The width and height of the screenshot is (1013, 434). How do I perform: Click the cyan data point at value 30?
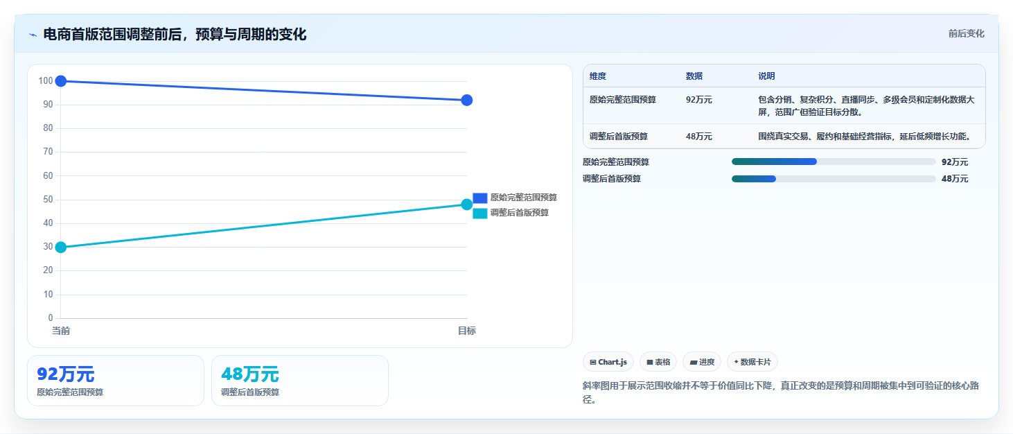[x=61, y=248]
